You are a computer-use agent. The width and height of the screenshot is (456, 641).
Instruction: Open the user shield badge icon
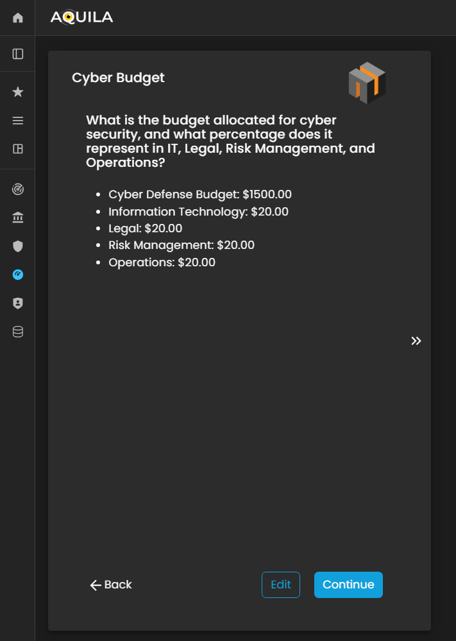pos(18,303)
